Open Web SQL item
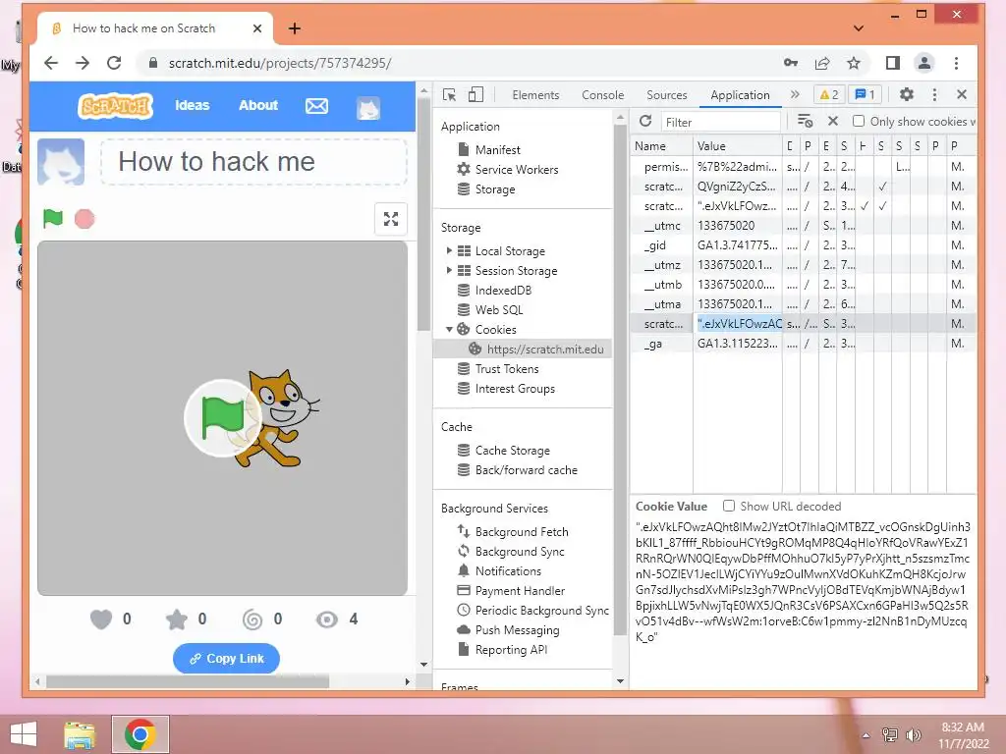This screenshot has height=754, width=1006. click(498, 310)
